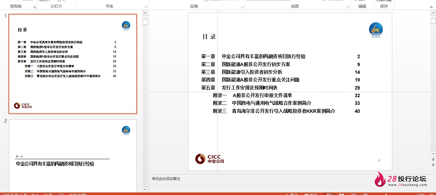The width and height of the screenshot is (436, 195).
Task: Click the 青岛海尔非公开发行引入战略投资者KKR案例简介 line
Action: coord(284,111)
